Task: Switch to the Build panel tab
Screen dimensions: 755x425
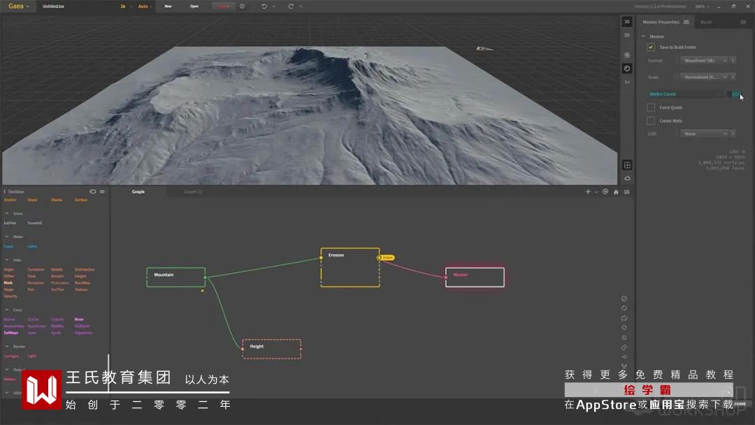Action: [x=706, y=22]
